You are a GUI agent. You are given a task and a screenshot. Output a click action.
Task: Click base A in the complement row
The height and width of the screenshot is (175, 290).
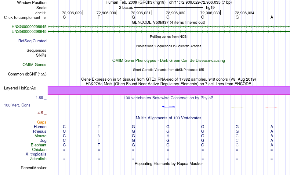(272, 17)
